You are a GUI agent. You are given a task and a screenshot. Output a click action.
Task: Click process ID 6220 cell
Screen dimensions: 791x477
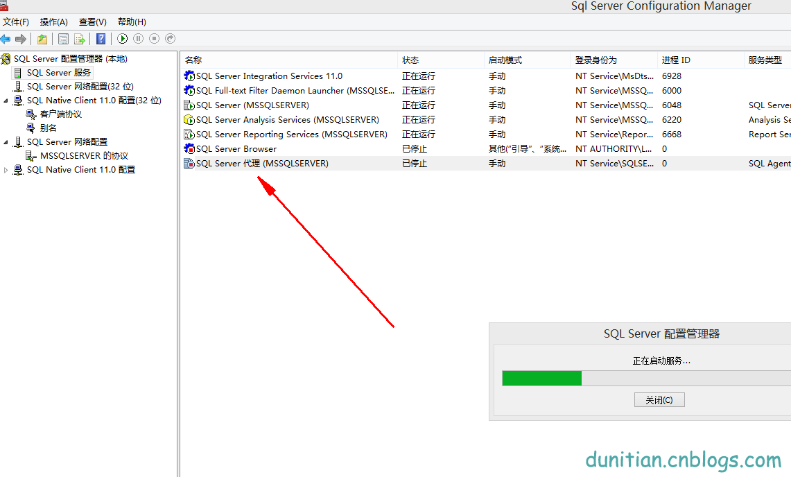[672, 120]
